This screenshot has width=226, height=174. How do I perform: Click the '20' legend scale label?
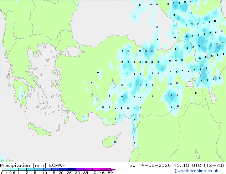coord(61,173)
